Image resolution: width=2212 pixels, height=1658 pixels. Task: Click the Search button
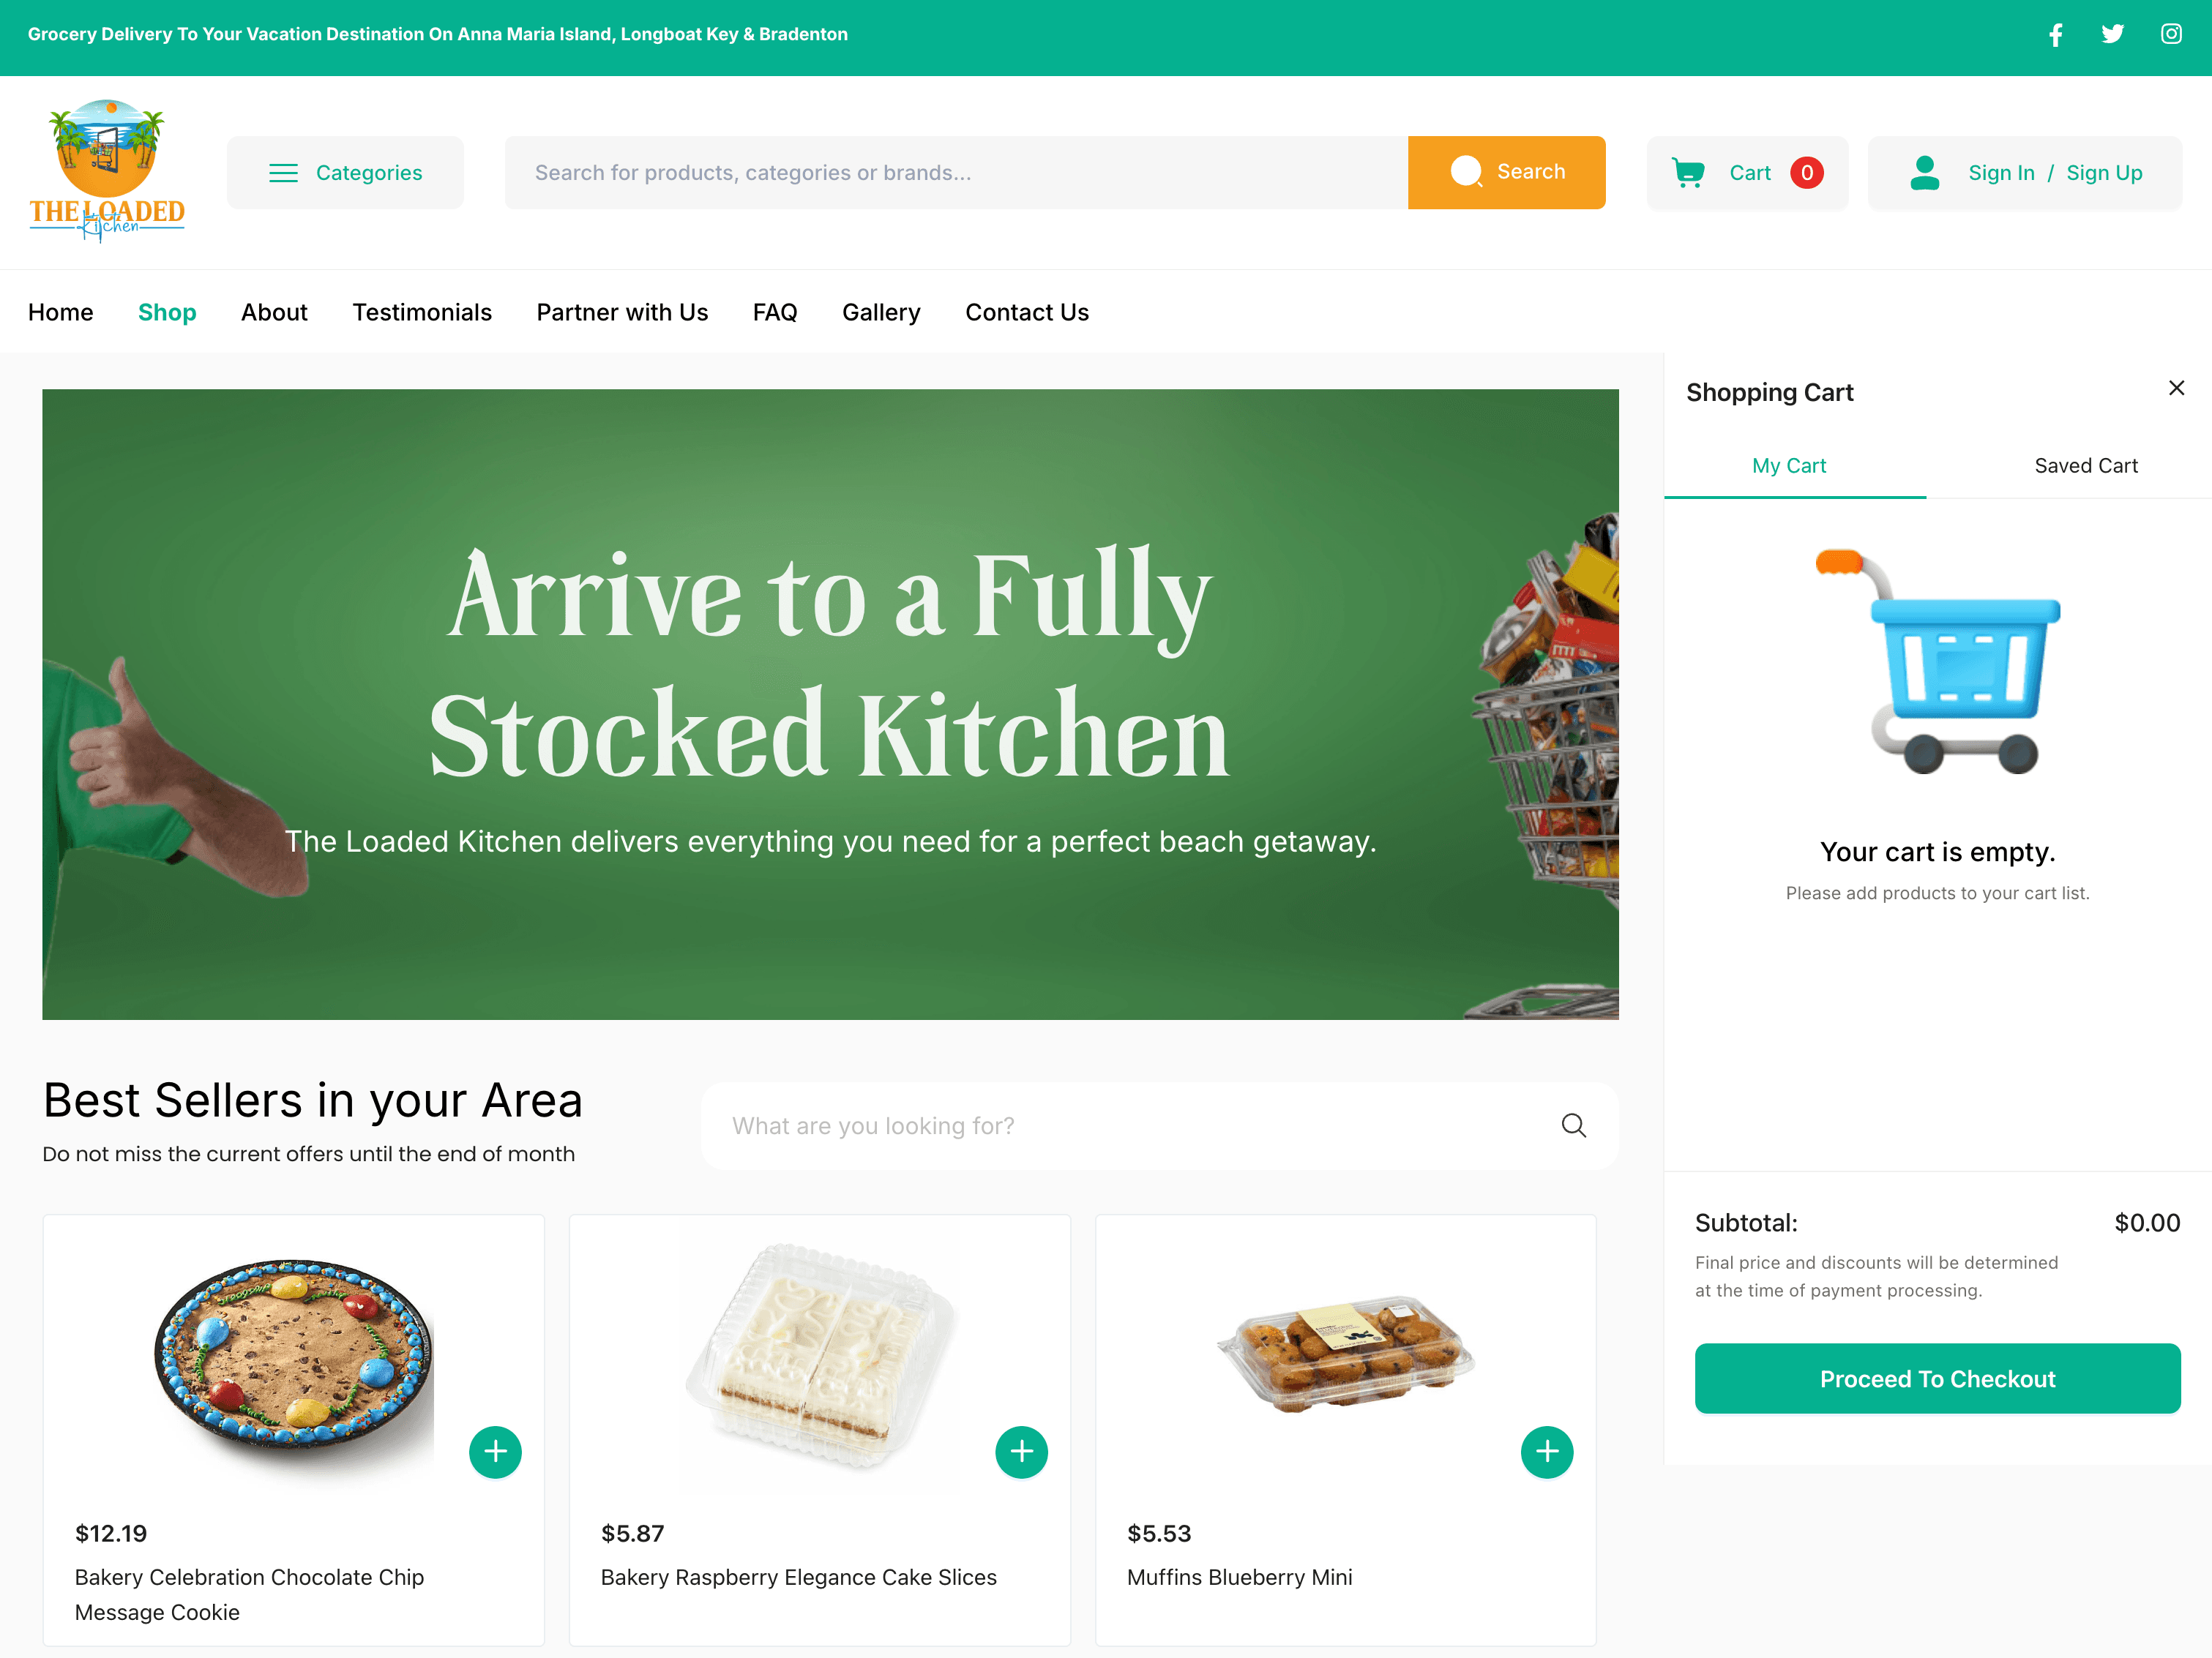(1506, 171)
